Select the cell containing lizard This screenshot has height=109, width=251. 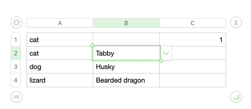pyautogui.click(x=60, y=80)
